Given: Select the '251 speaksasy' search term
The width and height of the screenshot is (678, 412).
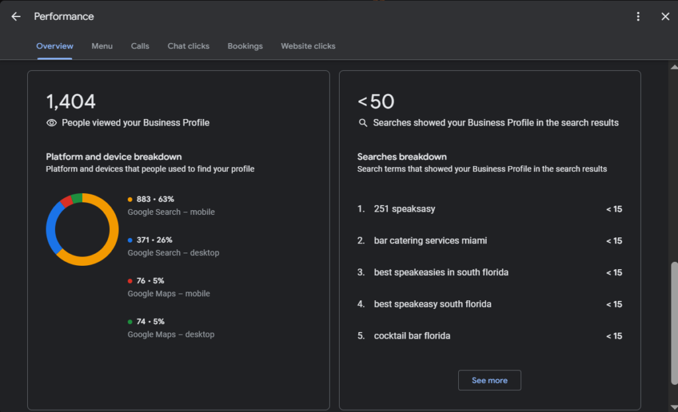Looking at the screenshot, I should point(405,209).
